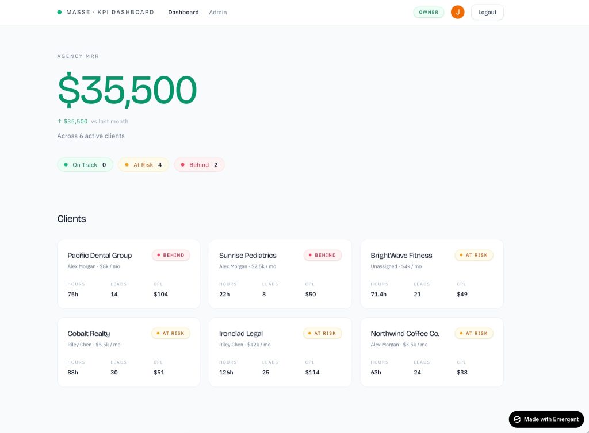Open the Dashboard nav tab
589x433 pixels.
pos(183,13)
